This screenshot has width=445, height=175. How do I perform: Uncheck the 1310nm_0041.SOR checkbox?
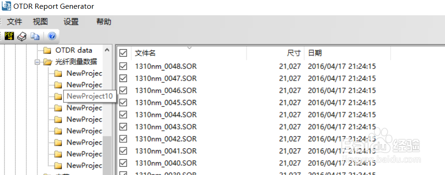pos(123,151)
